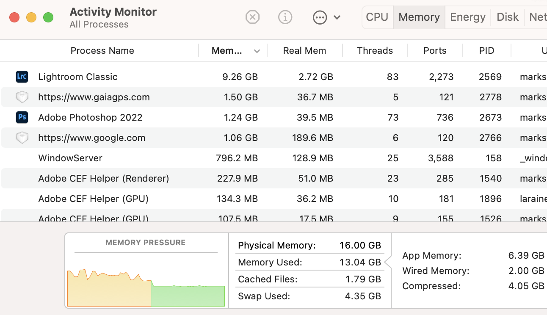
Task: Click the Compressed 4.05 GB entry
Action: [473, 286]
